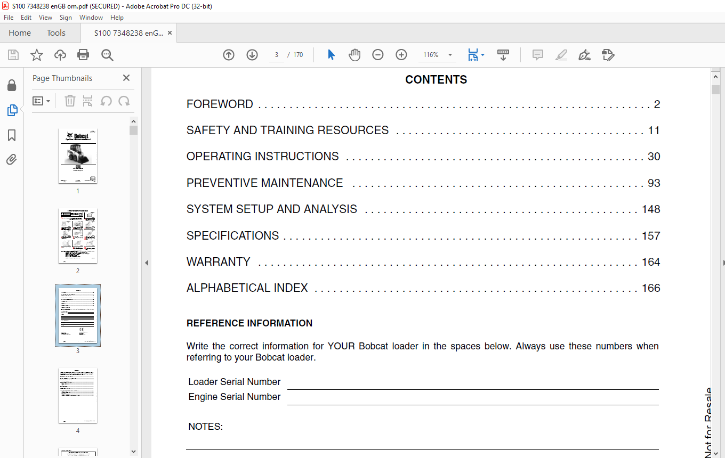Close the Page Thumbnails panel

tap(126, 78)
